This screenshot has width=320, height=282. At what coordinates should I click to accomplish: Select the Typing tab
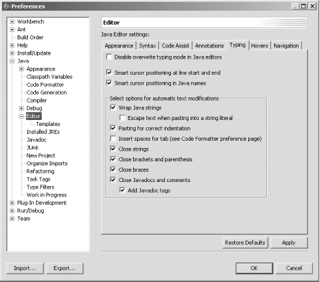238,45
